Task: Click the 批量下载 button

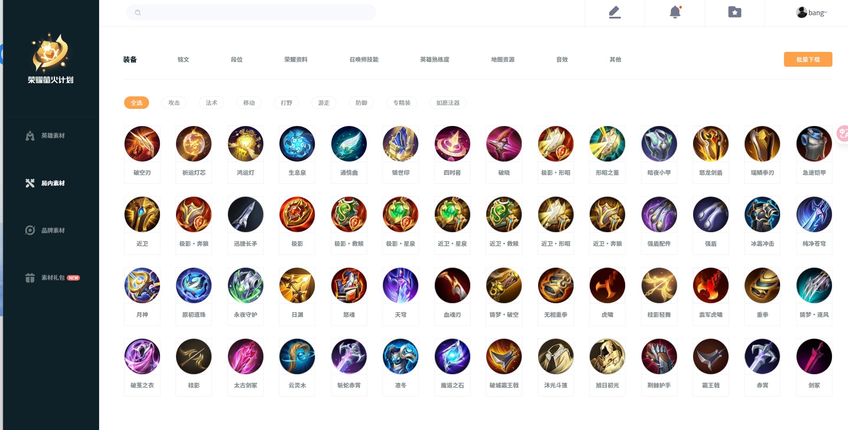Action: tap(808, 59)
